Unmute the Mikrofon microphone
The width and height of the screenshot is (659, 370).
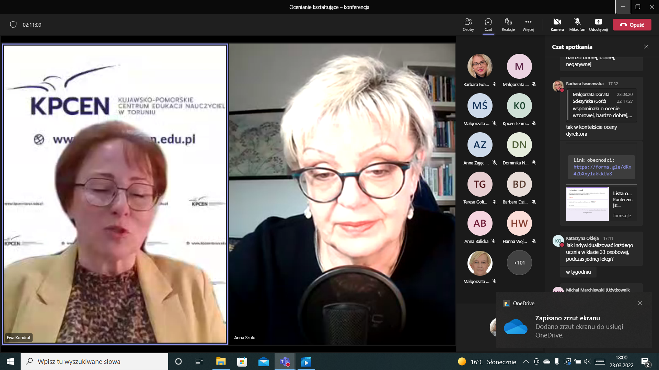pos(577,25)
